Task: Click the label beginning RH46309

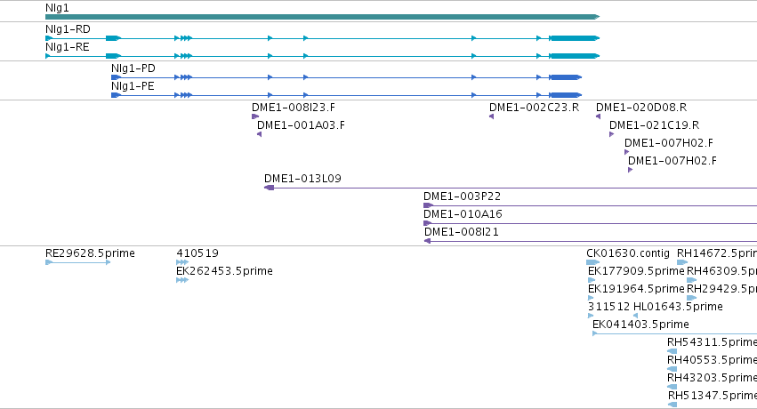Action: coord(721,271)
